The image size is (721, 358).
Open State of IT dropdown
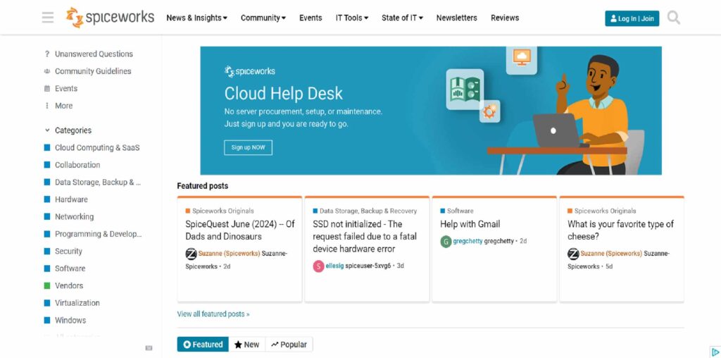click(402, 18)
